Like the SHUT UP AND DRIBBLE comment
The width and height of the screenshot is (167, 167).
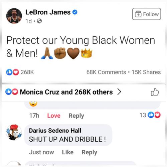point(68,152)
